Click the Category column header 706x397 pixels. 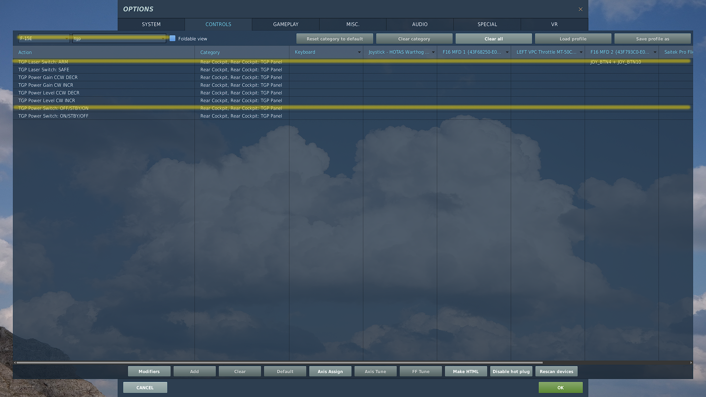pos(242,52)
